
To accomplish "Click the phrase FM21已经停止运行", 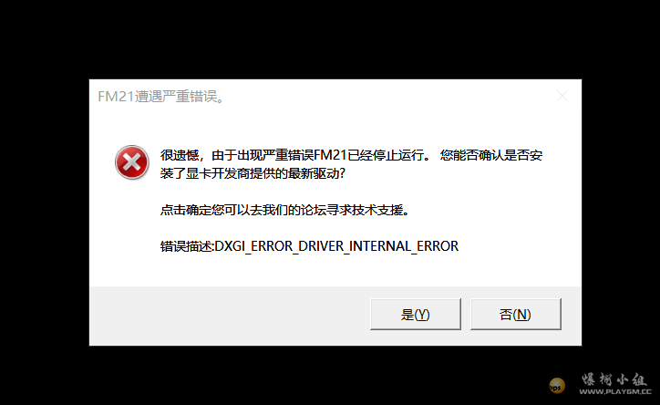I will tap(370, 155).
